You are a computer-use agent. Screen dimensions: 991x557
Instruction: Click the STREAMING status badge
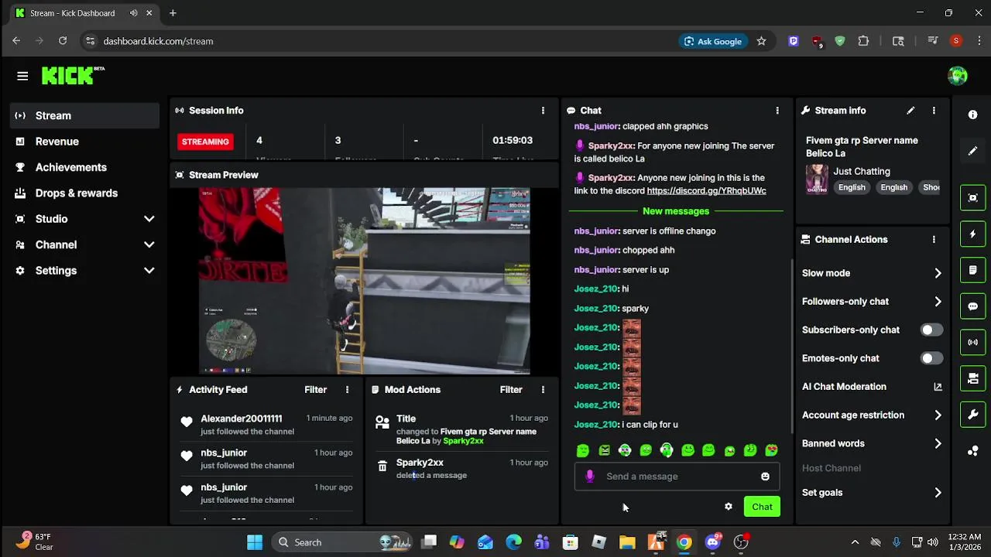[x=205, y=142]
